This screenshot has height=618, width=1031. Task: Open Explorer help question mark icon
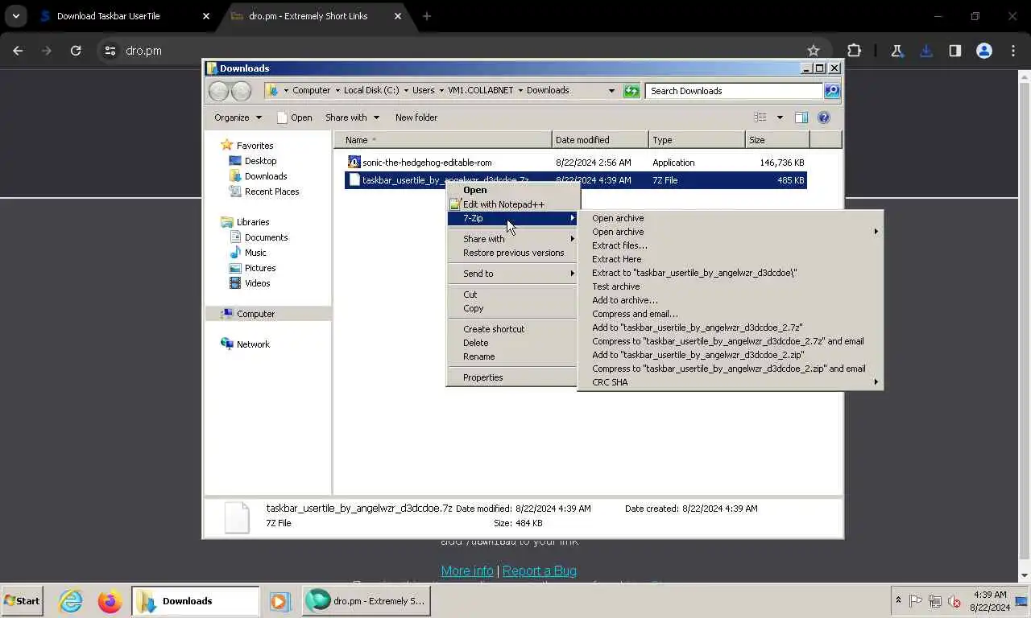pos(824,117)
